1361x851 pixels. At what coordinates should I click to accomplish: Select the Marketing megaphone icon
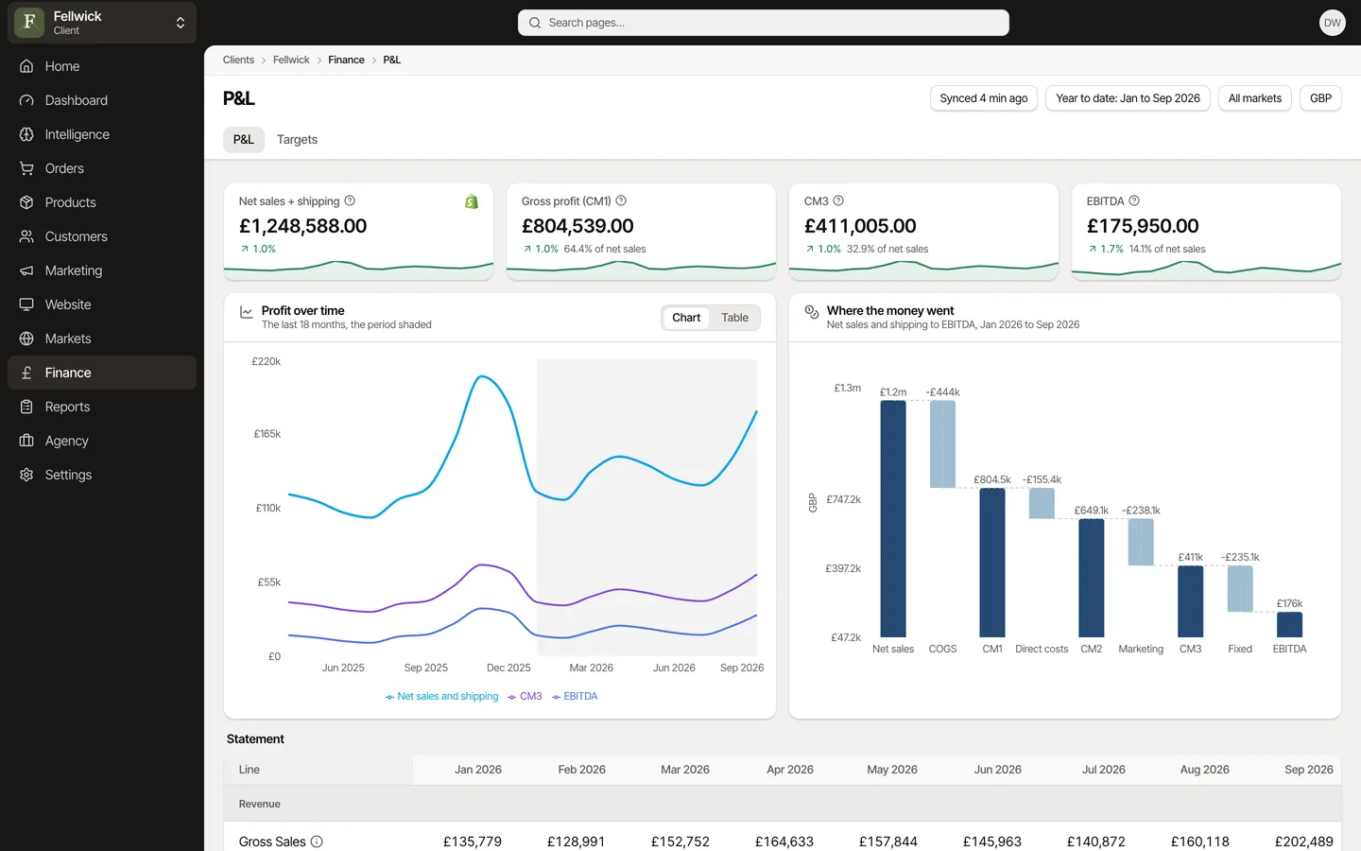26,270
